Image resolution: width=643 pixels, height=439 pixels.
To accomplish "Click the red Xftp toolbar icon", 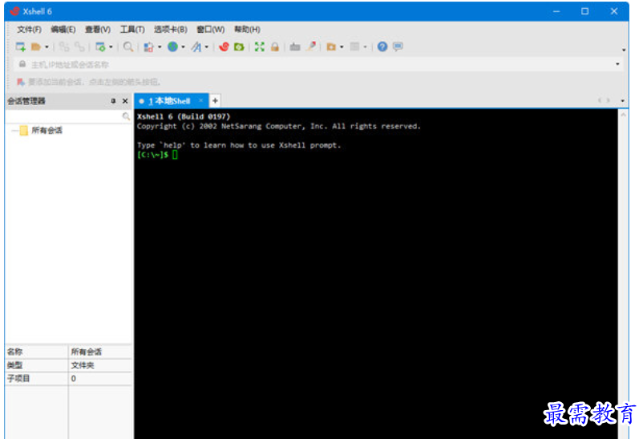I will [224, 47].
